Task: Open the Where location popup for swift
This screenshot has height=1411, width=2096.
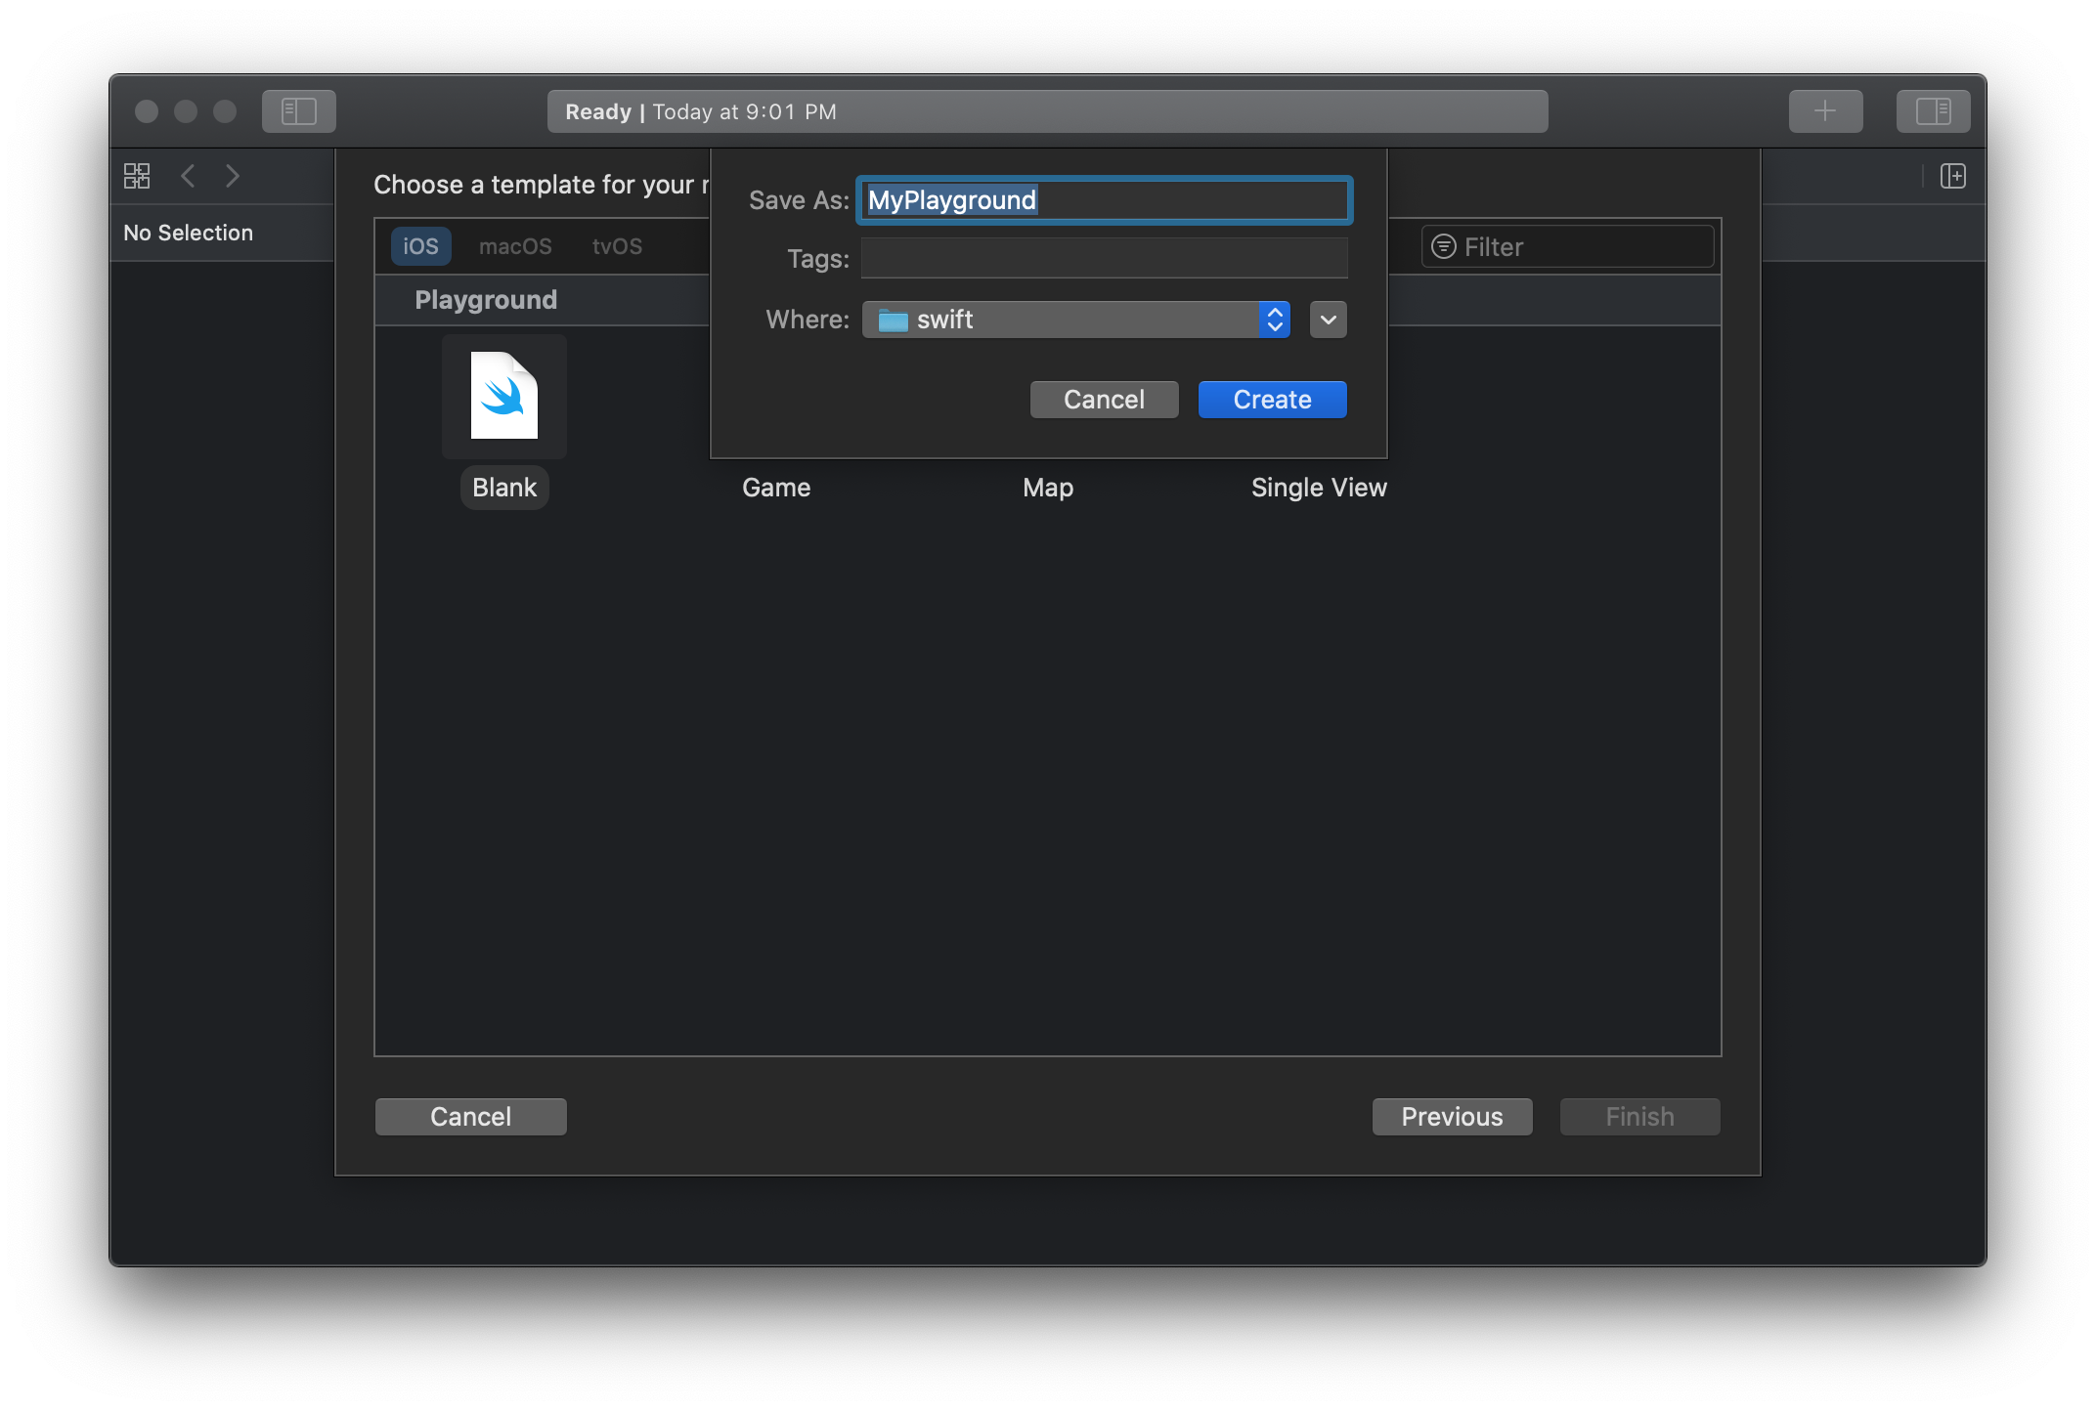Action: point(1075,320)
